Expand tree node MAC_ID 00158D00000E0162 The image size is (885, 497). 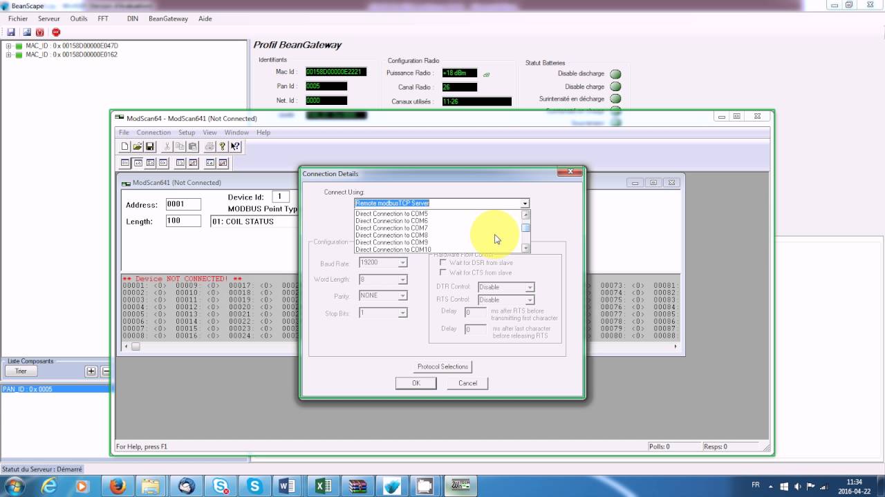click(x=8, y=55)
